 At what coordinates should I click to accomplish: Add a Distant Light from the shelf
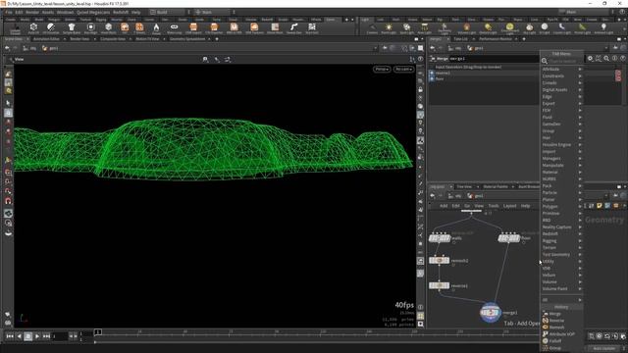pos(488,28)
